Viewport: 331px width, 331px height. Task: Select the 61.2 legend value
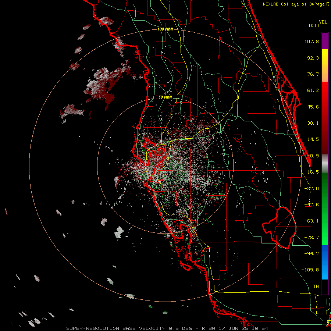pyautogui.click(x=313, y=90)
